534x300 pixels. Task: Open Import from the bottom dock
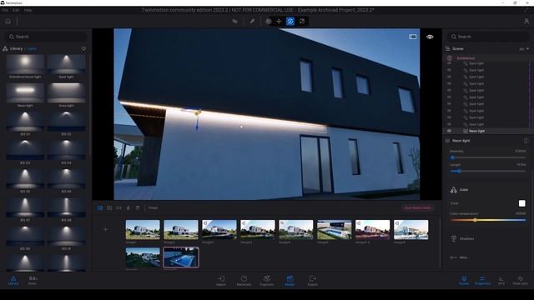pos(221,281)
